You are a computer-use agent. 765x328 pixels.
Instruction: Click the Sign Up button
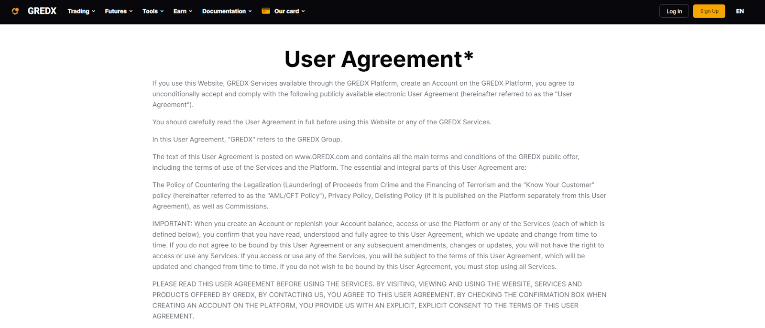tap(709, 11)
